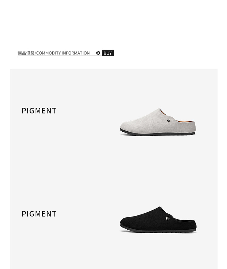Image resolution: width=227 pixels, height=269 pixels.
Task: Click the metal rivet on the grey clog
Action: coord(169,121)
